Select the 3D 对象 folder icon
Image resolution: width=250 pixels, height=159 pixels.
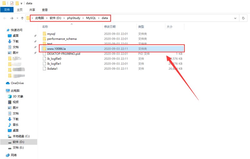click(x=10, y=97)
